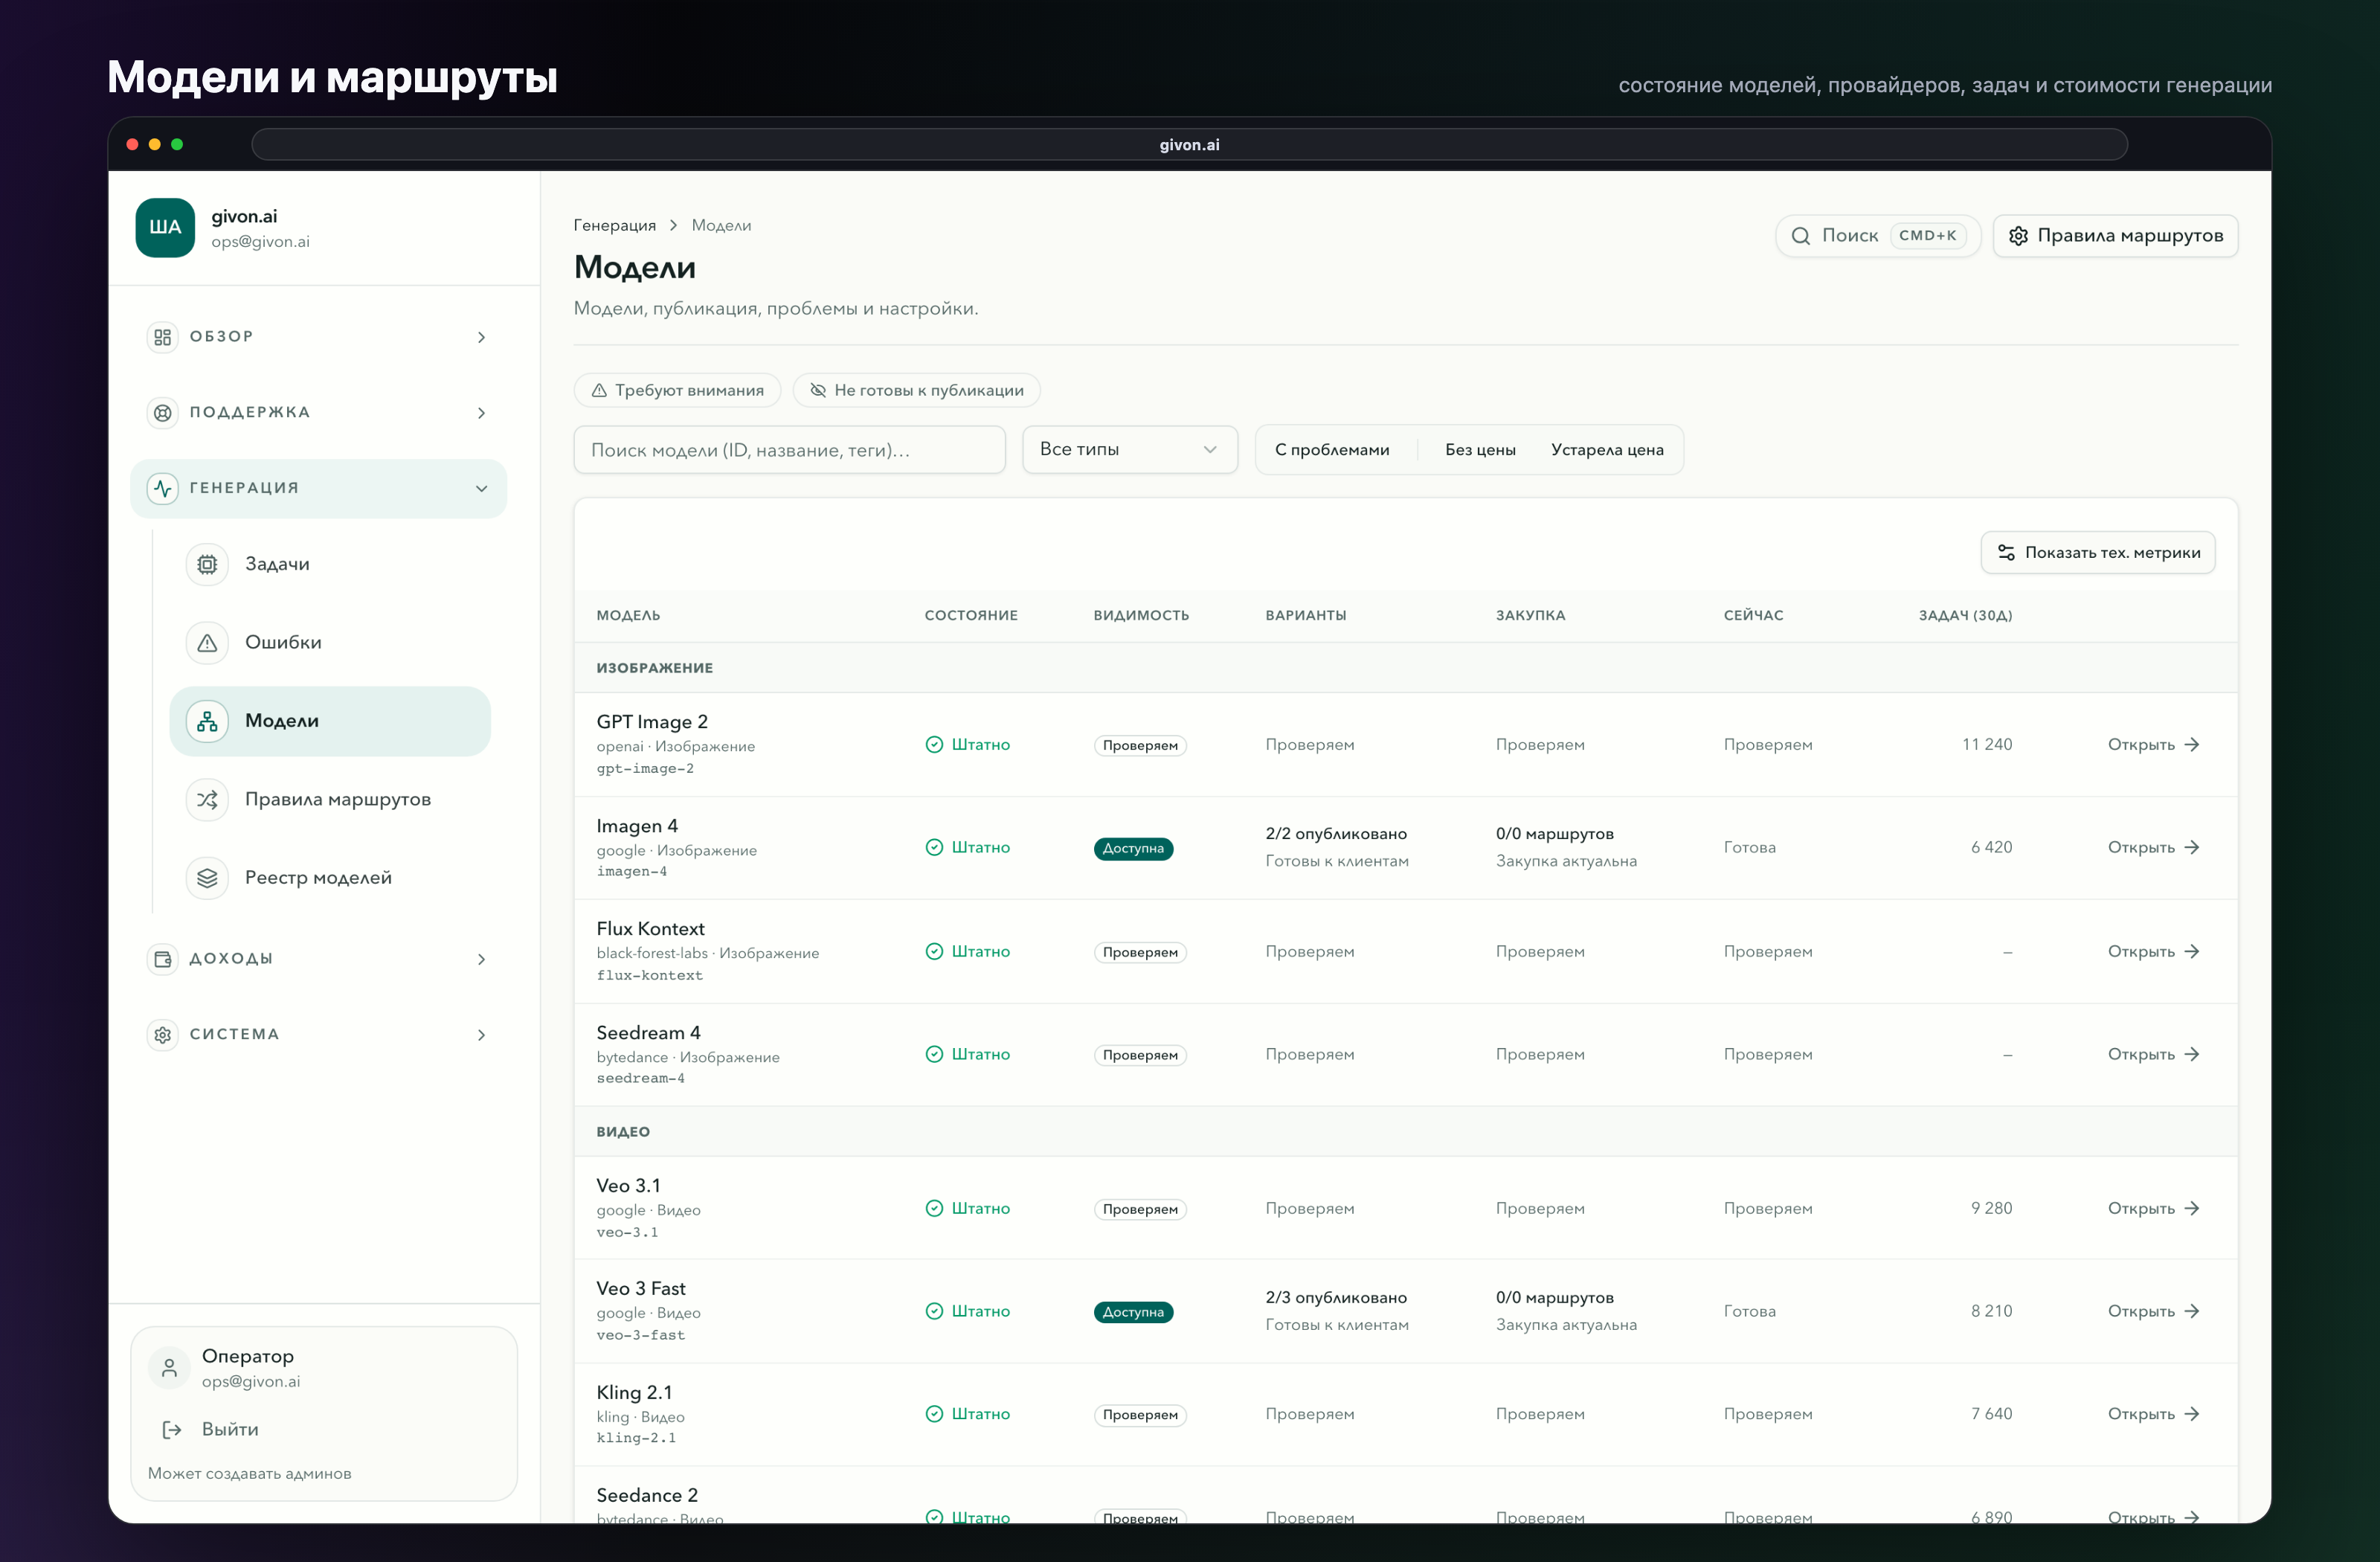Click the Доходы wallet icon
The height and width of the screenshot is (1562, 2380).
(x=163, y=959)
